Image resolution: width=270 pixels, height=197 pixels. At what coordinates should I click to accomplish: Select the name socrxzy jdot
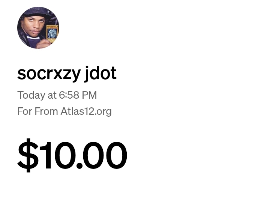(67, 73)
